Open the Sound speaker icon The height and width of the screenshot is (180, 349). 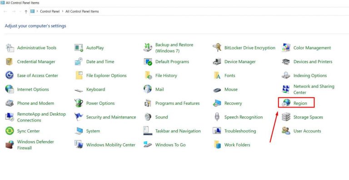pyautogui.click(x=148, y=117)
